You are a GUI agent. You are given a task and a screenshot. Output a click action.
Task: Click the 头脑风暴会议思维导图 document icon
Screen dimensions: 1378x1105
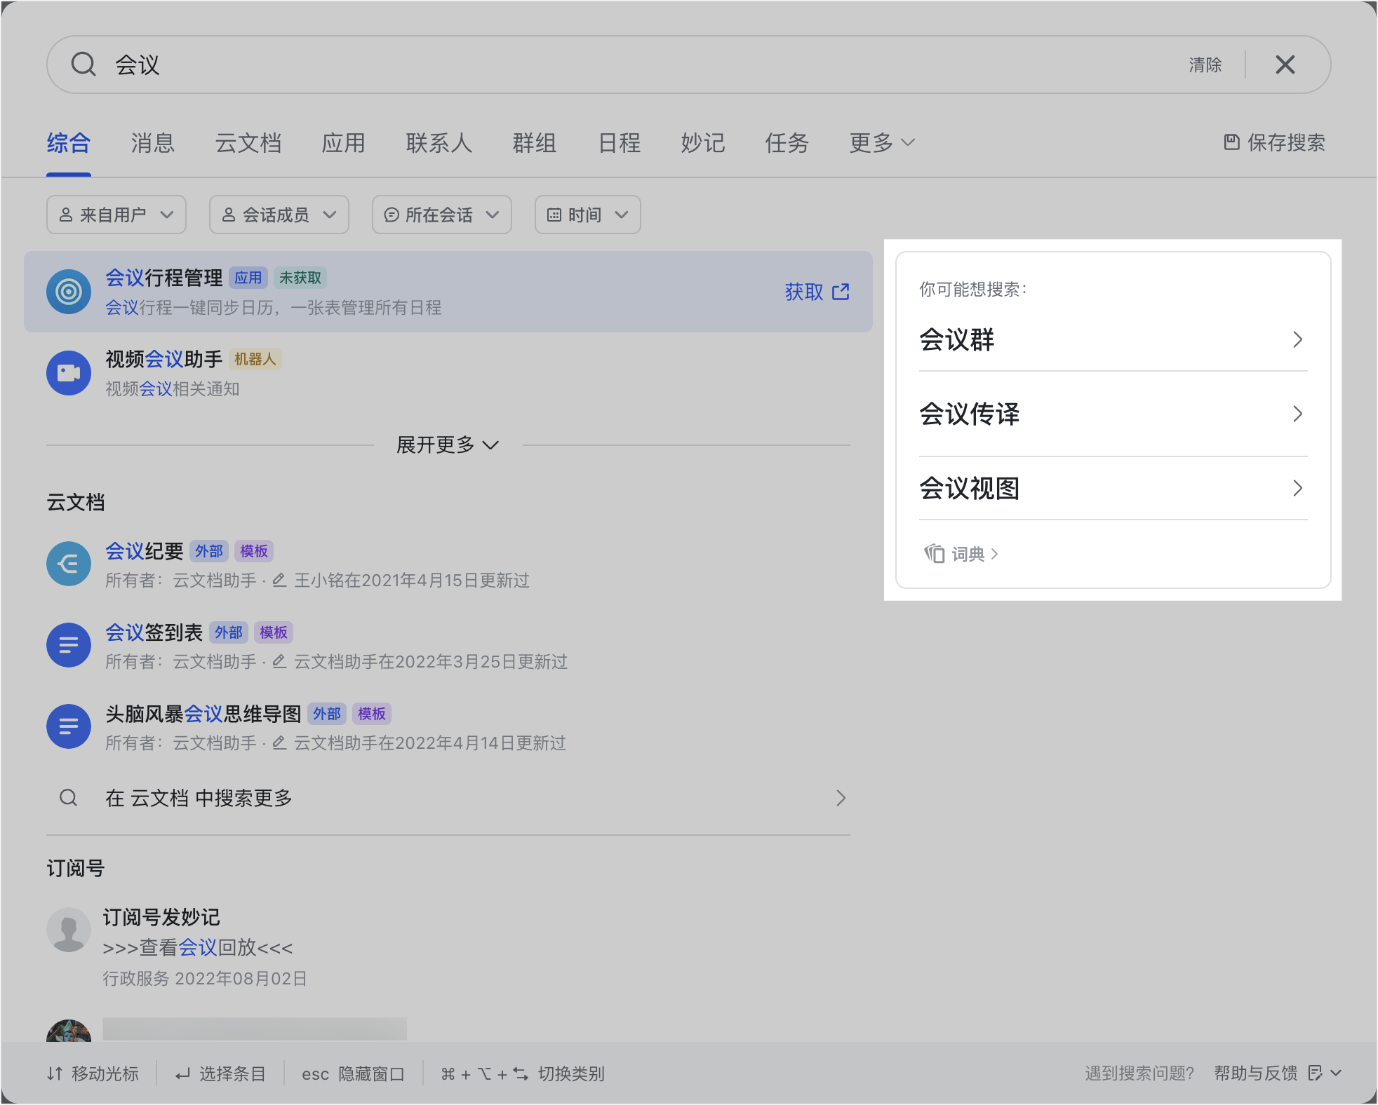pos(69,726)
